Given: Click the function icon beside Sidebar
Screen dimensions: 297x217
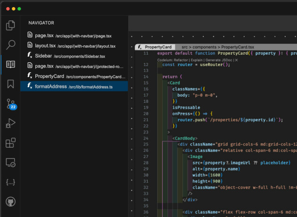Looking at the screenshot, I should [x=30, y=55].
